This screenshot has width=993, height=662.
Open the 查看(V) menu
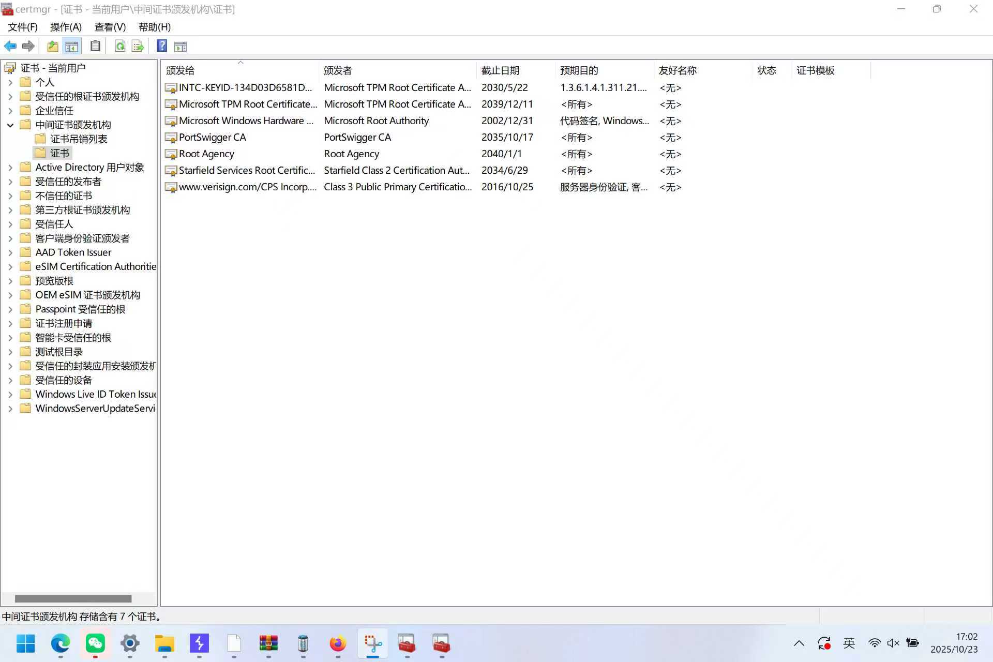pos(110,27)
